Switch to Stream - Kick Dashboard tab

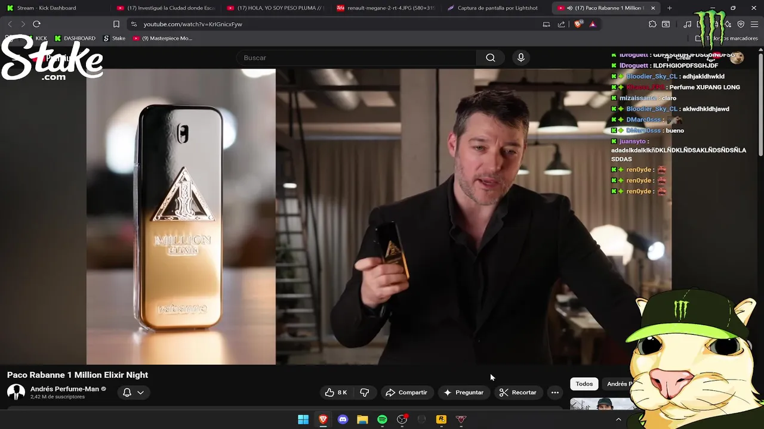tap(56, 8)
